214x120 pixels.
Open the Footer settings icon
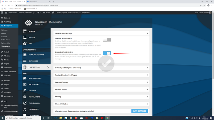pos(25,37)
